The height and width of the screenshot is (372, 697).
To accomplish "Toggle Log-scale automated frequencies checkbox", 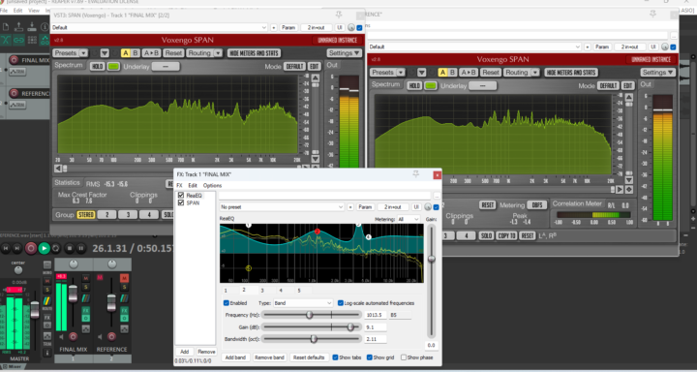I will coord(341,303).
